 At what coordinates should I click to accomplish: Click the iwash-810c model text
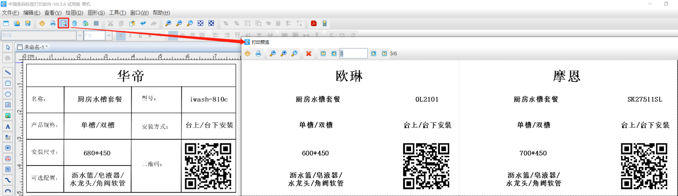point(209,100)
